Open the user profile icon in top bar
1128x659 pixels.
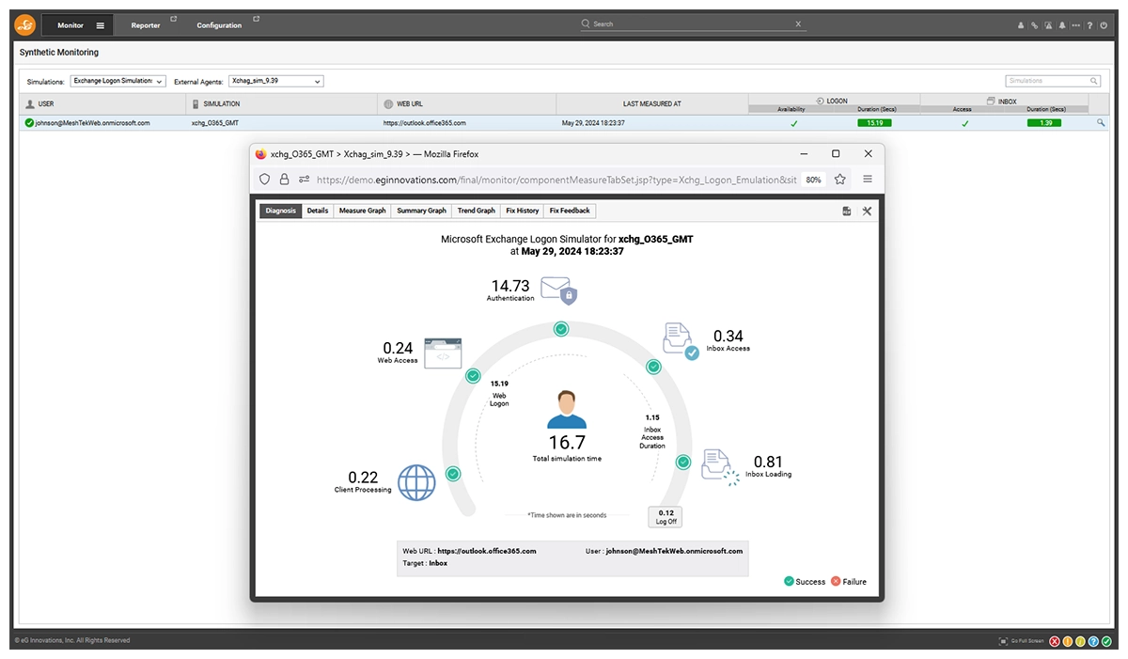point(1021,25)
